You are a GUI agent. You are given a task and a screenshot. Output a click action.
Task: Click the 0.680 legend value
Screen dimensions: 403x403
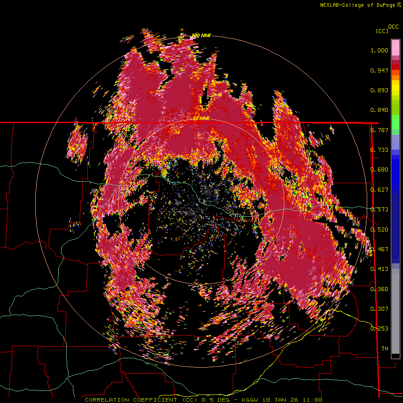pos(379,170)
